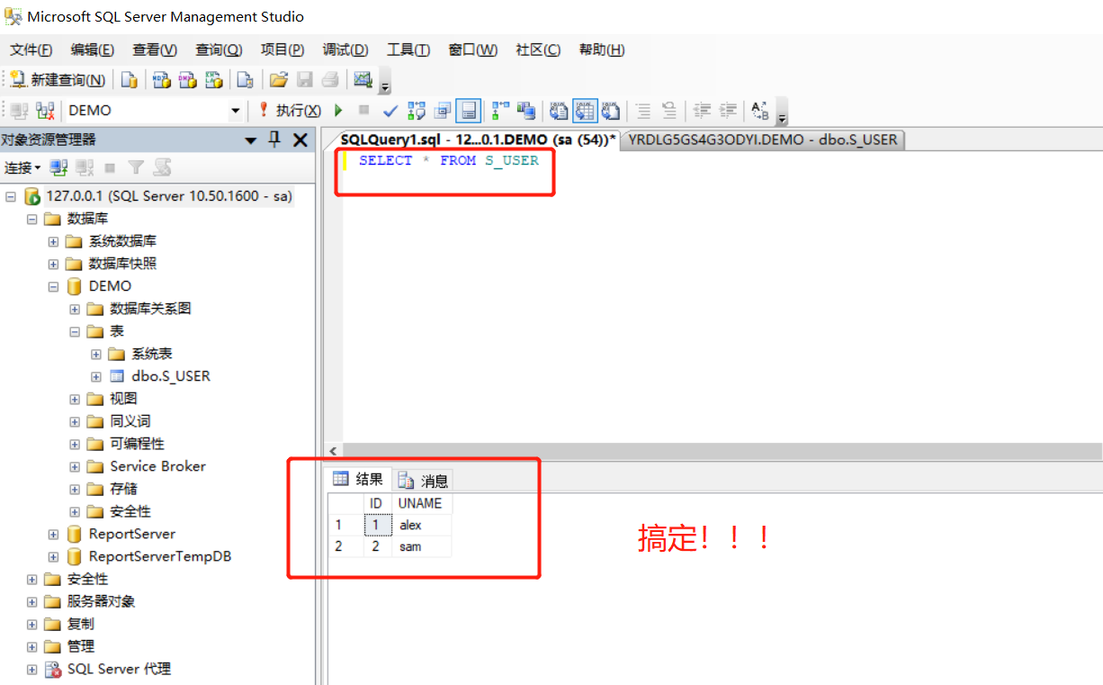Open the 工具(T) menu
Viewport: 1103px width, 685px height.
click(408, 50)
